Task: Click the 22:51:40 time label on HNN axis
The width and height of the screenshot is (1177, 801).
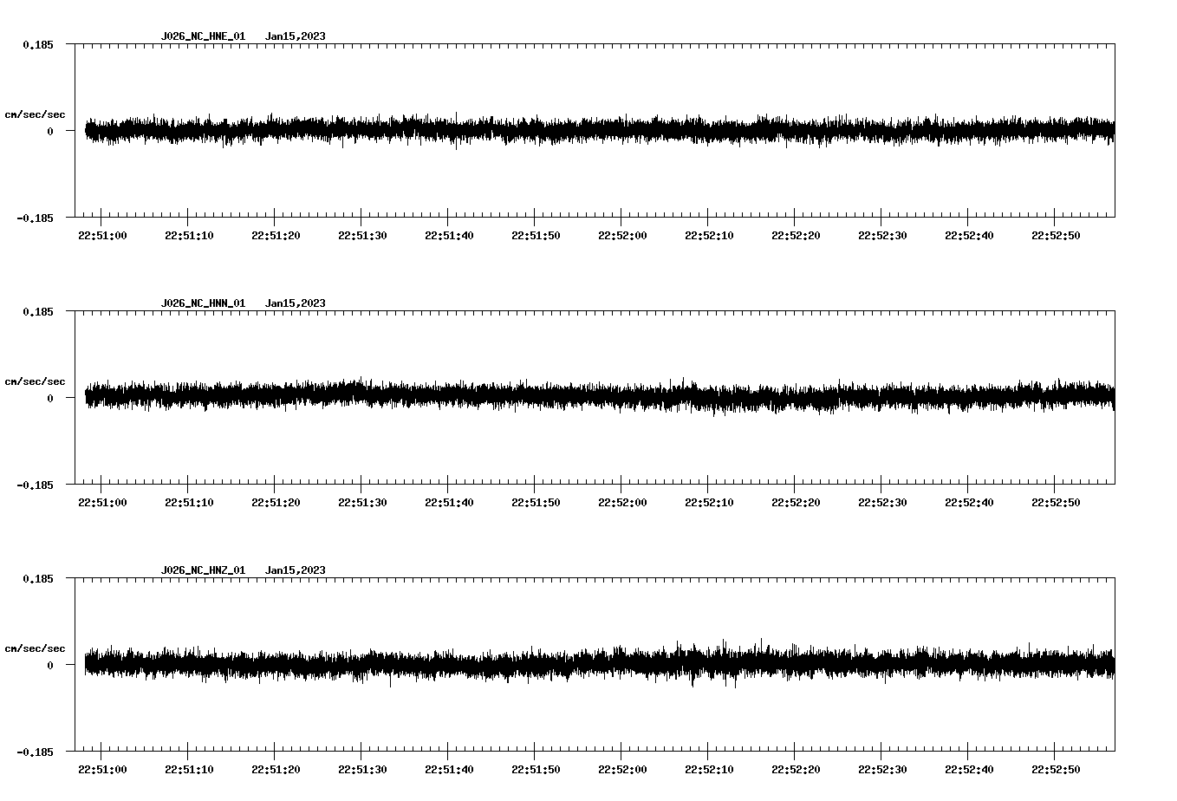Action: [449, 503]
